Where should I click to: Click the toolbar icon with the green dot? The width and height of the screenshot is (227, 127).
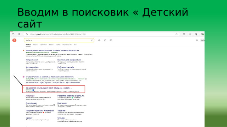coord(202,34)
